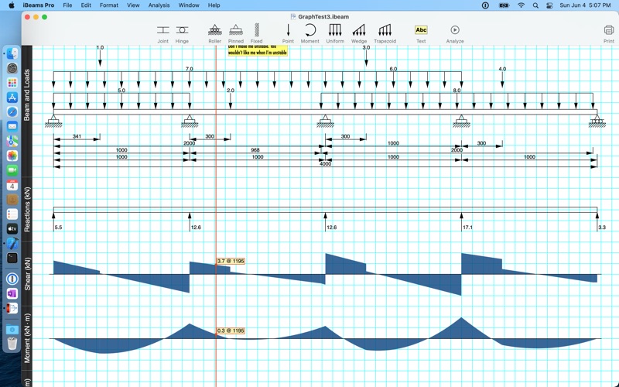Open Maps from the Dock

[12, 141]
